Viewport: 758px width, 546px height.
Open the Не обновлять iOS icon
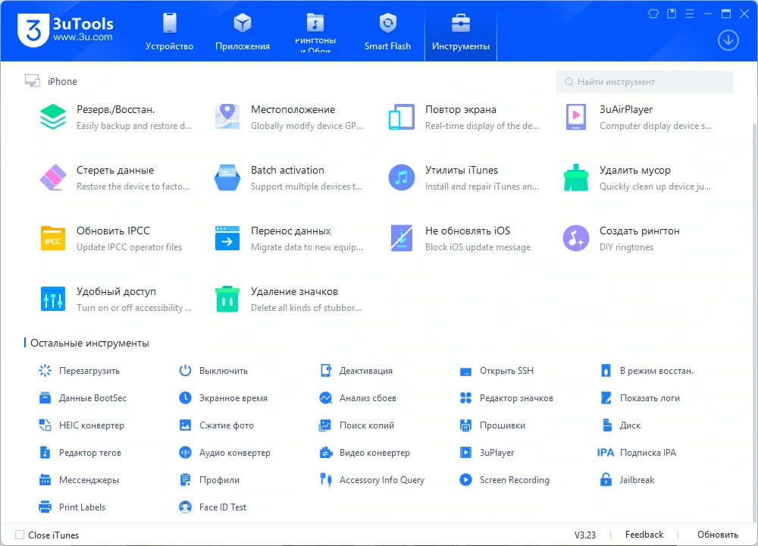point(401,238)
